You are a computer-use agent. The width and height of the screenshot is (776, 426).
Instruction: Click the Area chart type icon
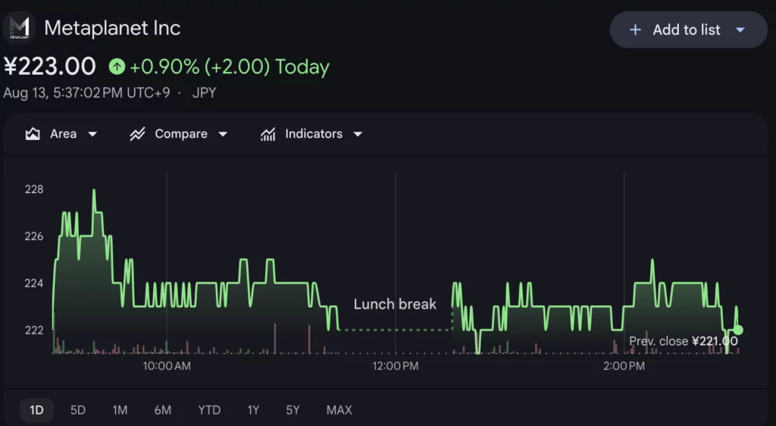33,134
